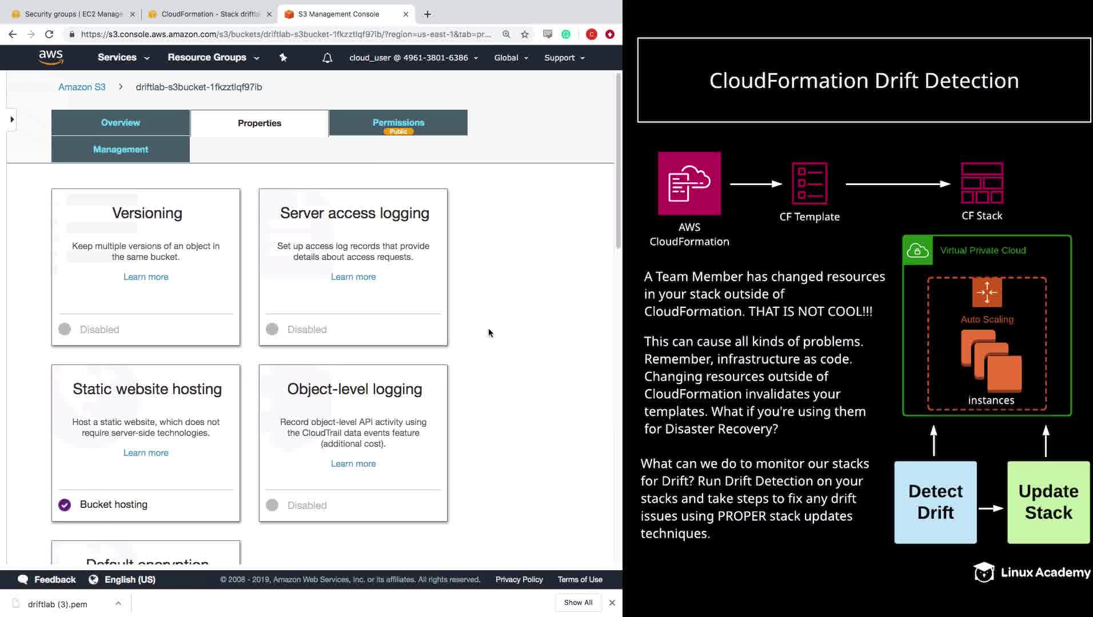This screenshot has width=1093, height=617.
Task: Reload the S3 console page
Action: click(x=49, y=34)
